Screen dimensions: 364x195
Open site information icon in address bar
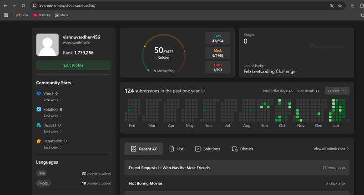pyautogui.click(x=35, y=6)
